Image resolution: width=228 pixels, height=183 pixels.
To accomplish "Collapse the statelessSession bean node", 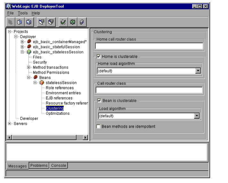I will (x=35, y=83).
